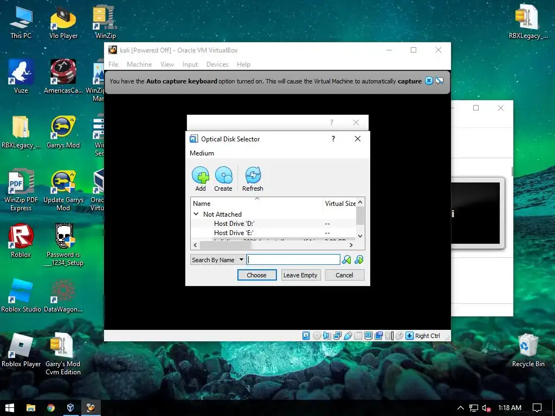Open the Vuze desktop icon
Screen dimensions: 555x416
pyautogui.click(x=21, y=76)
